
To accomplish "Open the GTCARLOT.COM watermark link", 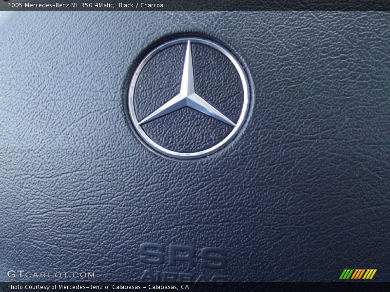I will [x=51, y=274].
